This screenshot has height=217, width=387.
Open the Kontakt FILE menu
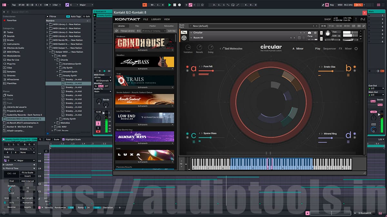click(x=146, y=19)
